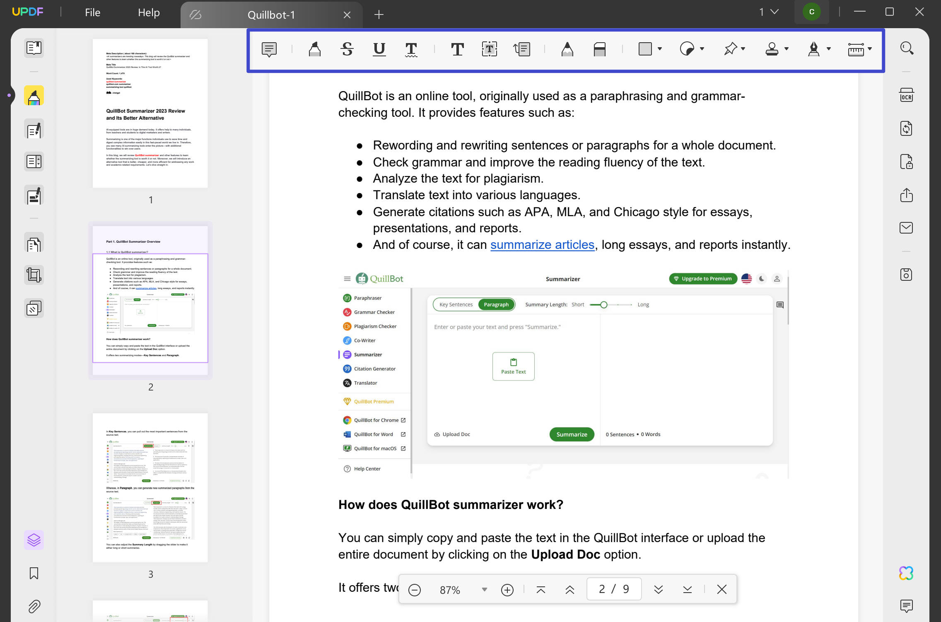
Task: Open the Organize Pages panel
Action: click(x=34, y=243)
